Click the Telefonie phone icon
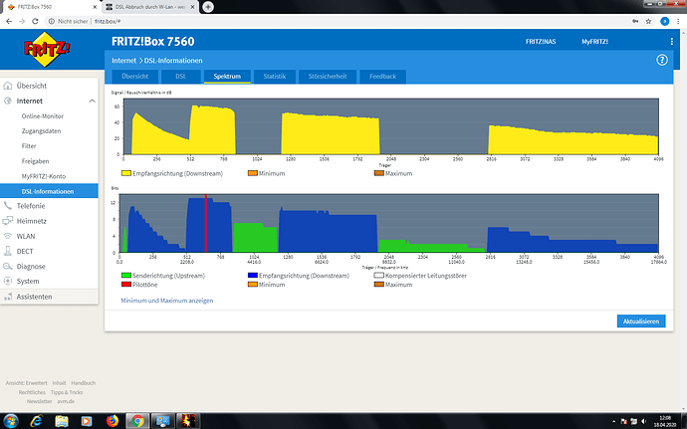Viewport: 687px width, 429px height. [7, 205]
